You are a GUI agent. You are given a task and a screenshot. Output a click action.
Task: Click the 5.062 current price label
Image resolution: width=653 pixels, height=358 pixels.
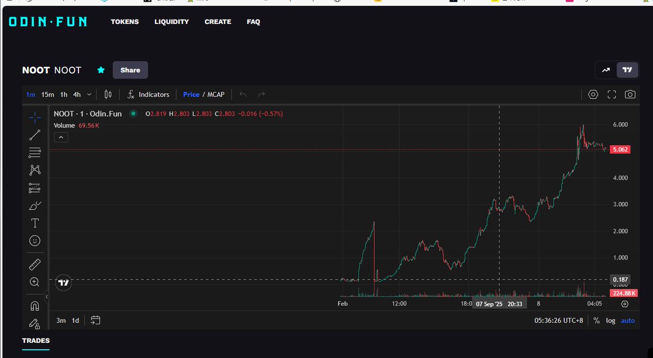620,149
